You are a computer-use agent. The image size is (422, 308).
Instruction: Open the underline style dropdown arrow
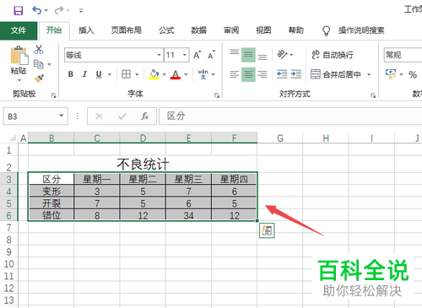point(110,74)
